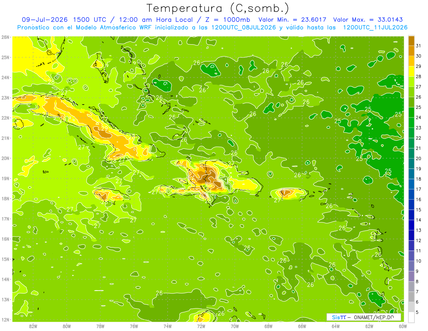Select "Valor Min. = 23.6017" value
428x331 pixels.
[x=293, y=20]
